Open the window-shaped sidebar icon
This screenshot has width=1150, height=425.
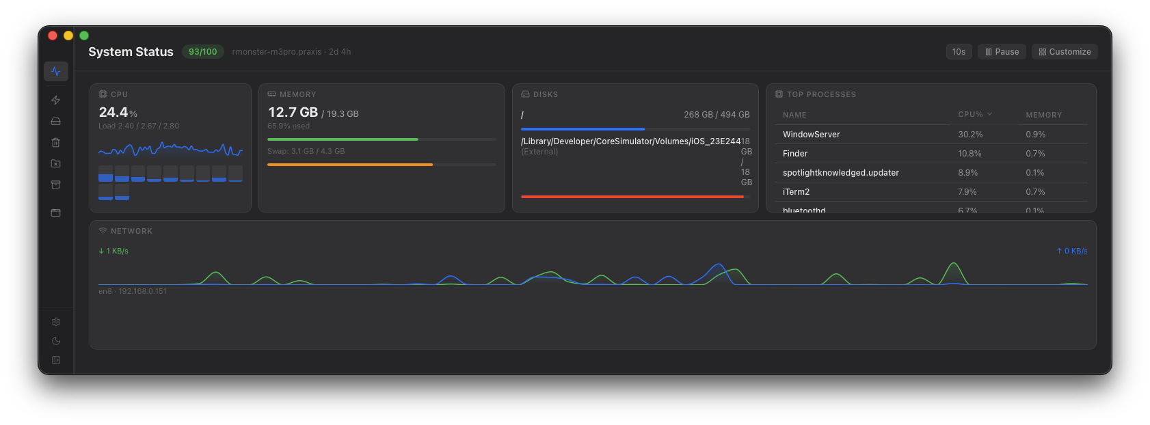tap(56, 212)
